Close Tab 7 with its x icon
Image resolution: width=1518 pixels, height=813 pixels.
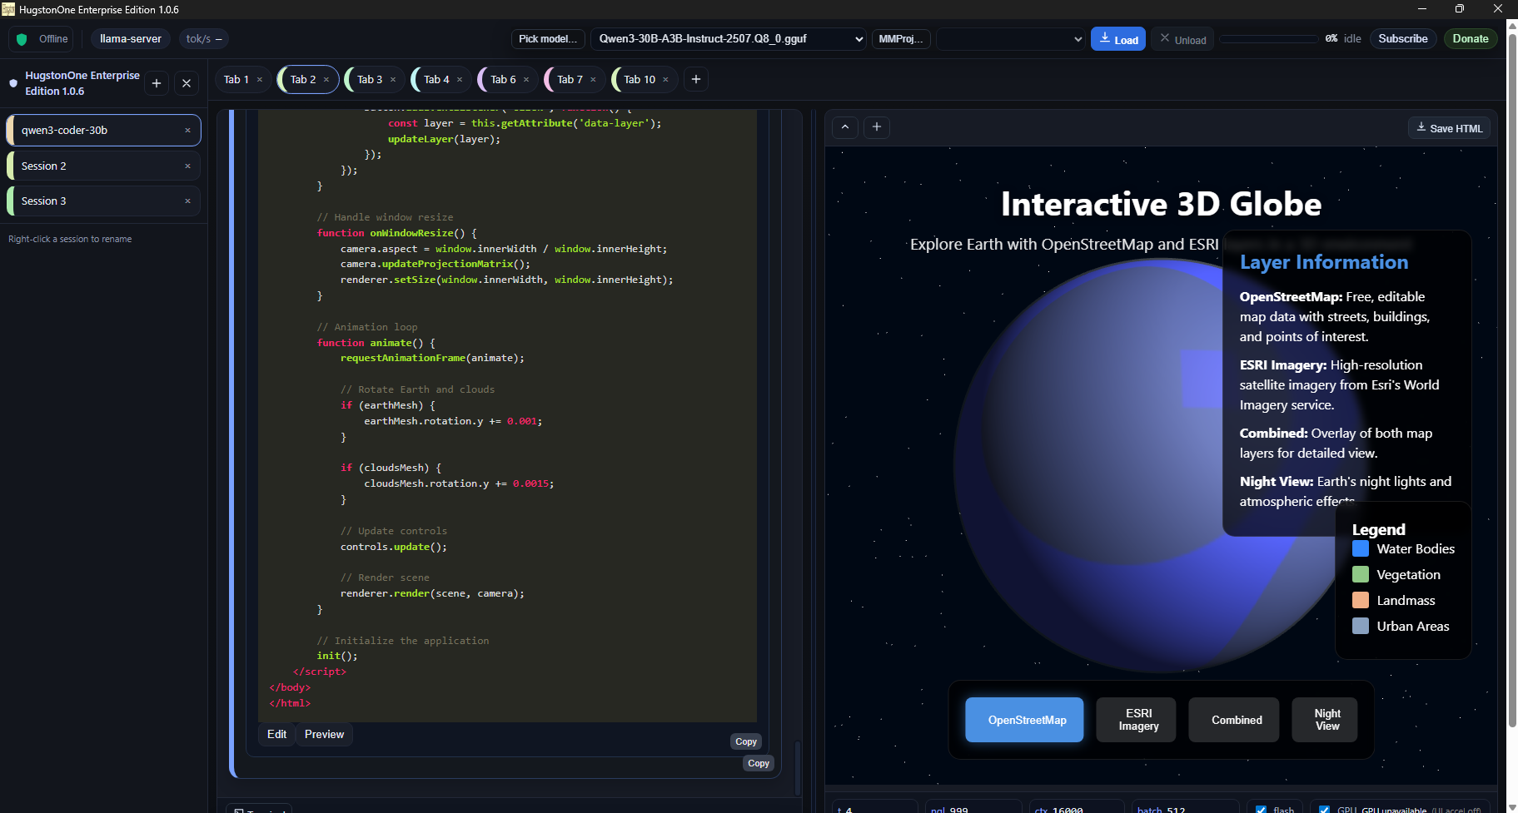(x=593, y=80)
